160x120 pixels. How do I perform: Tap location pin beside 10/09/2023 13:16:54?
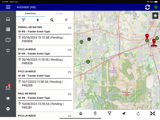pos(19,104)
